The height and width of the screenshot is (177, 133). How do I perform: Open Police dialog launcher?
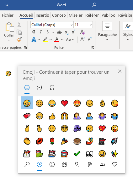tap(93, 48)
